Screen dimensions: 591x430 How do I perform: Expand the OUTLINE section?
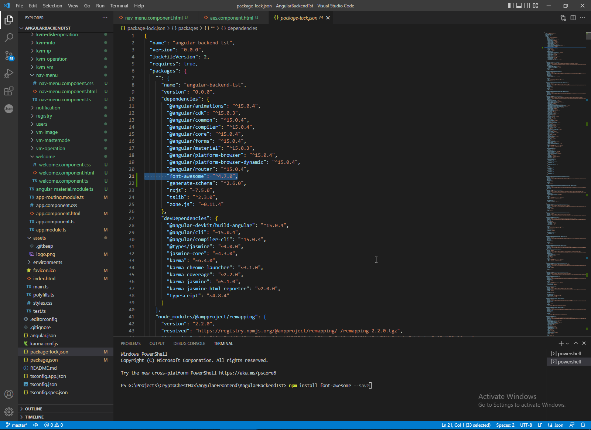tap(65, 409)
